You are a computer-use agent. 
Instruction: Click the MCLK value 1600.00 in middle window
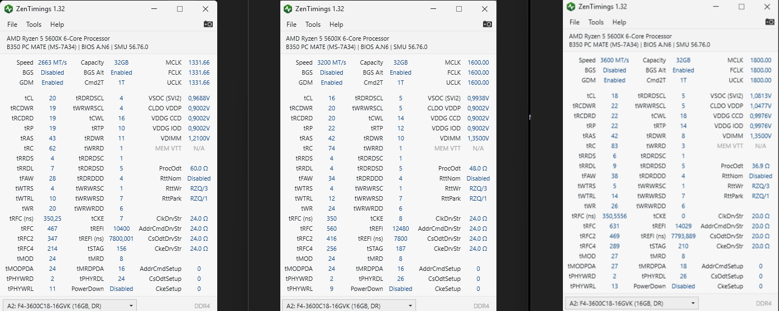(479, 62)
